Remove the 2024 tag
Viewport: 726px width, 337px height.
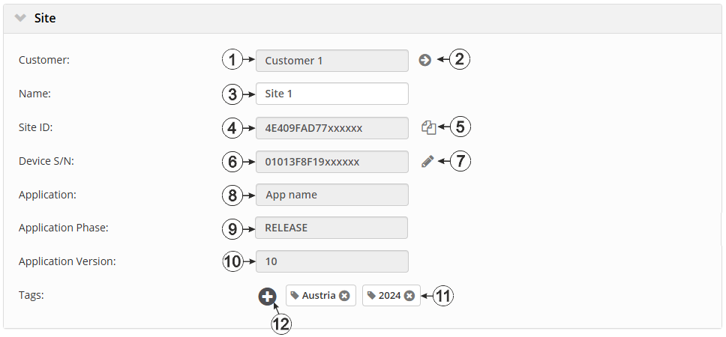(x=409, y=296)
